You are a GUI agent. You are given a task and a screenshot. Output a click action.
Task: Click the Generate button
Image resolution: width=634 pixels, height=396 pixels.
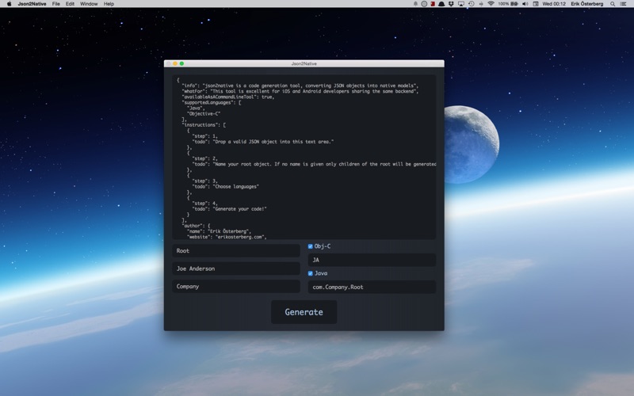click(x=304, y=312)
